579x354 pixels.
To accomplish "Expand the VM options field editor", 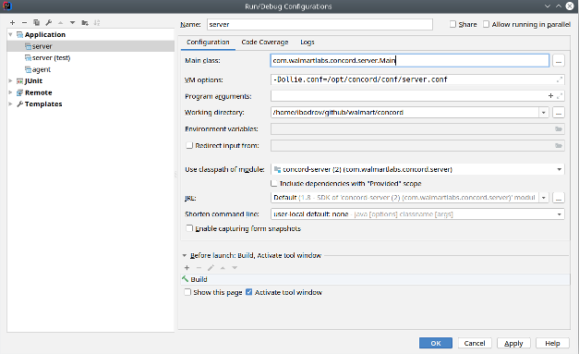I will coord(560,79).
